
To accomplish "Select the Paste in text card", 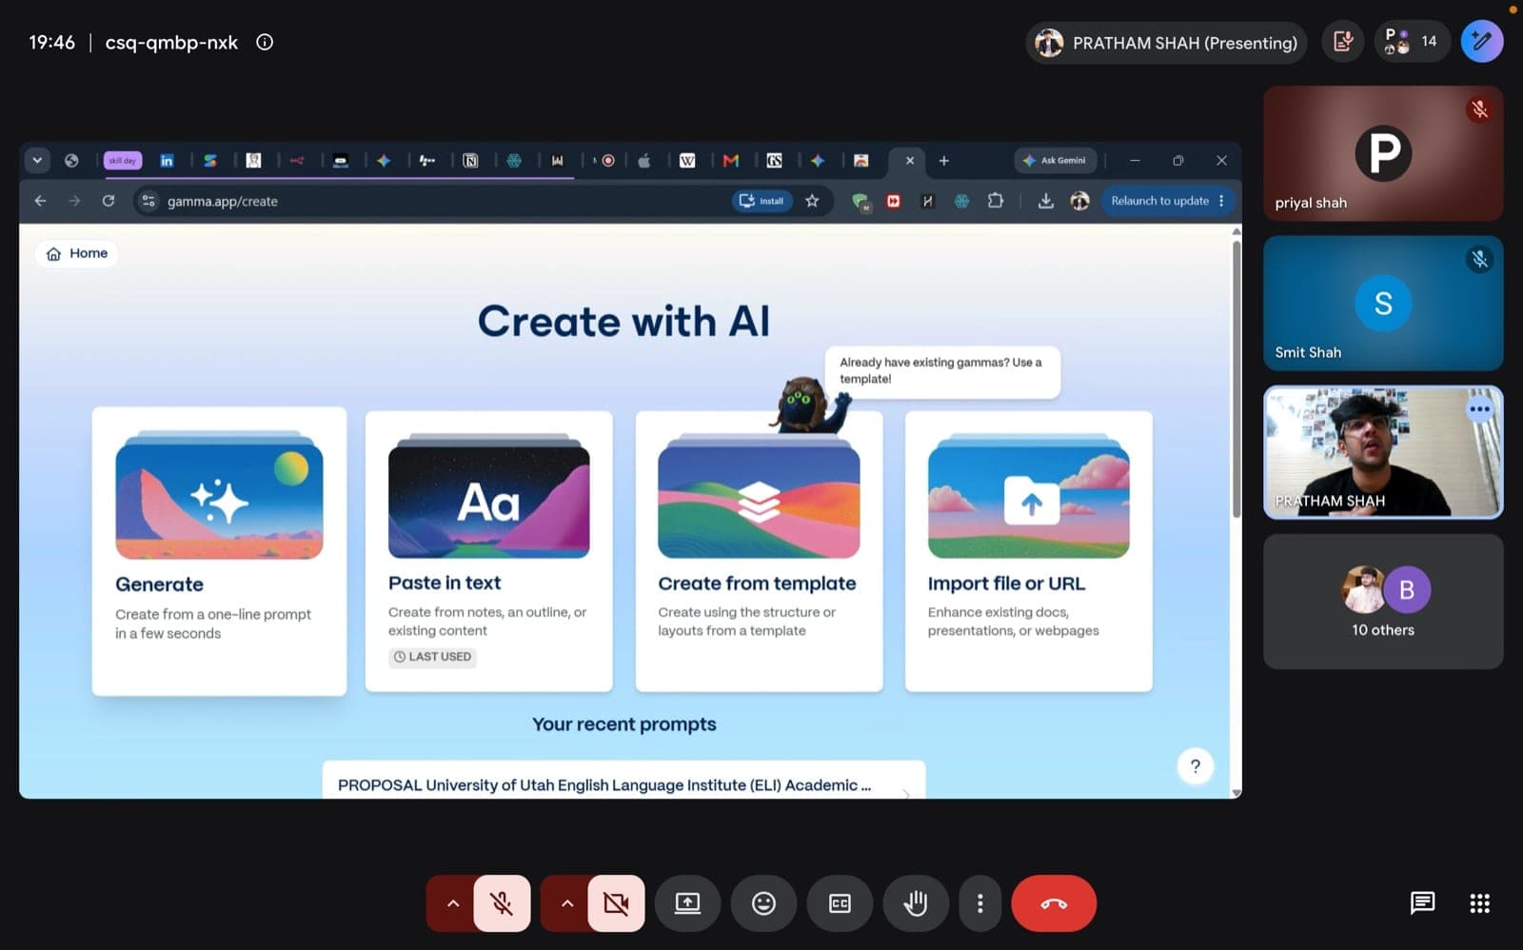I will pos(488,551).
